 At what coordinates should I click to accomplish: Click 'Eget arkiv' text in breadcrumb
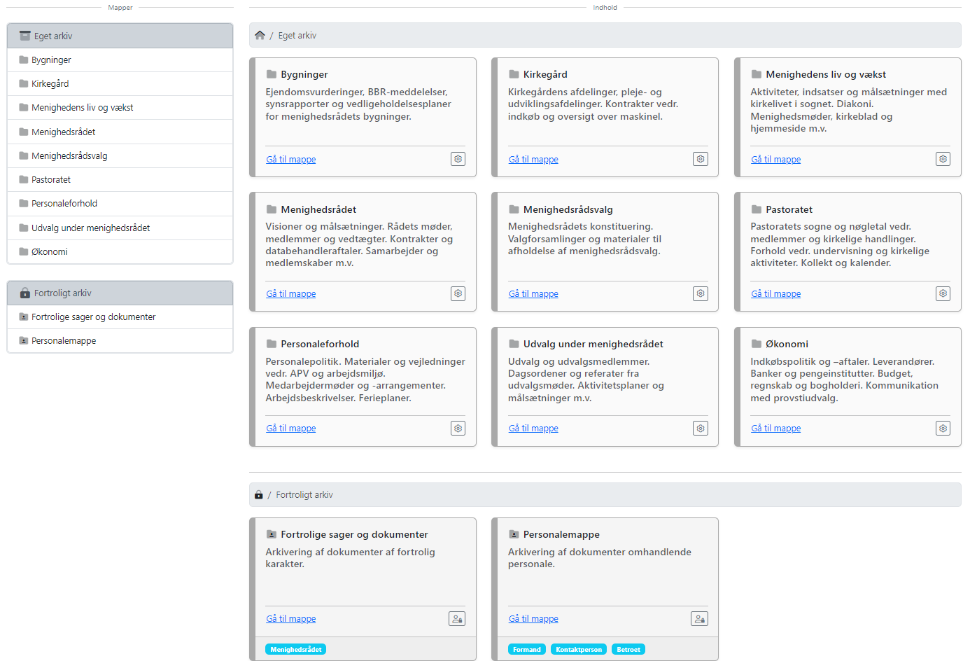pos(297,36)
